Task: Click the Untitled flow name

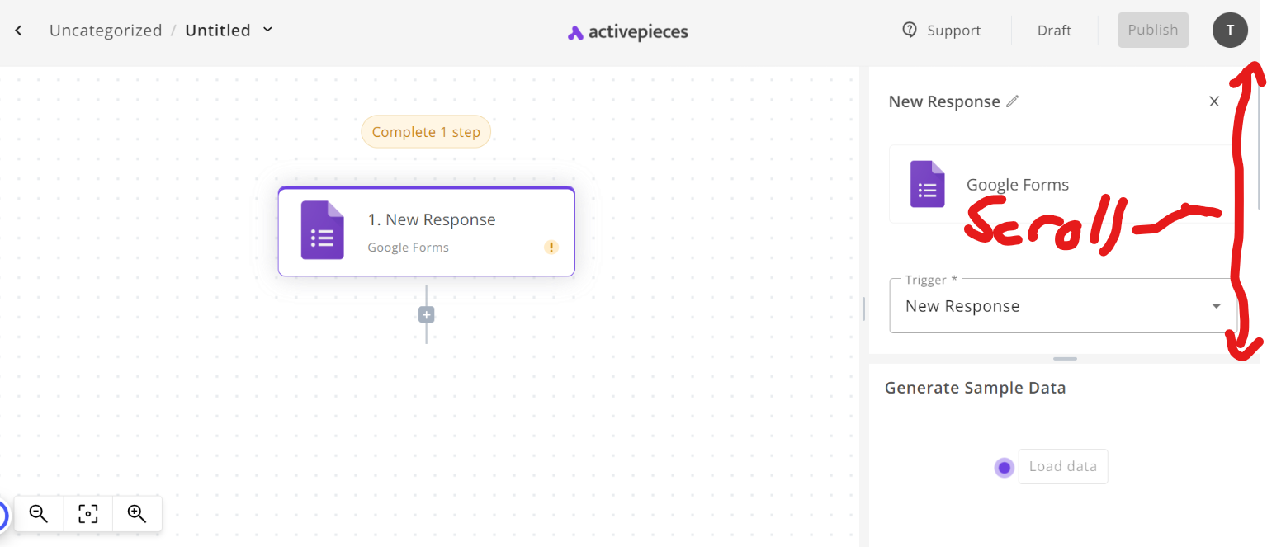Action: [218, 31]
